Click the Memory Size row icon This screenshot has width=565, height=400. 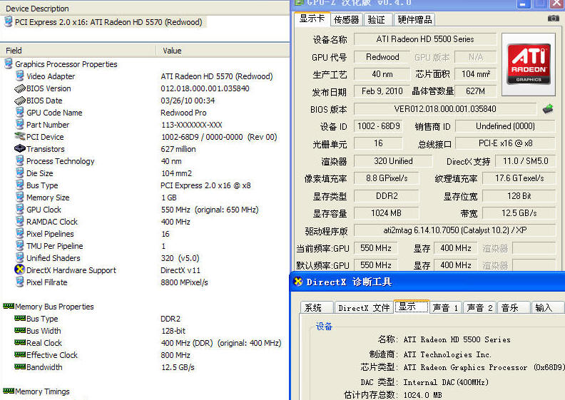pos(20,198)
